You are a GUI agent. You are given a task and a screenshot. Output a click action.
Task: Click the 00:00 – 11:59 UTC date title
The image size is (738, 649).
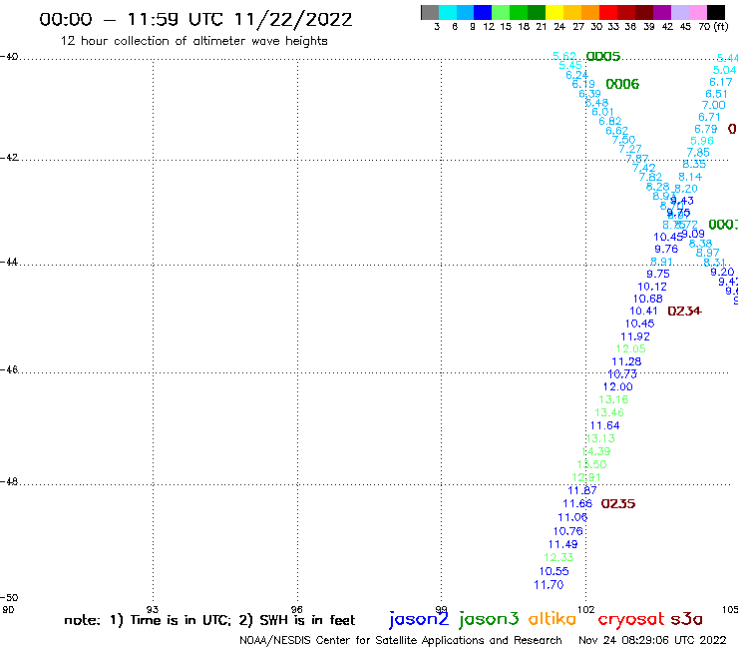195,20
